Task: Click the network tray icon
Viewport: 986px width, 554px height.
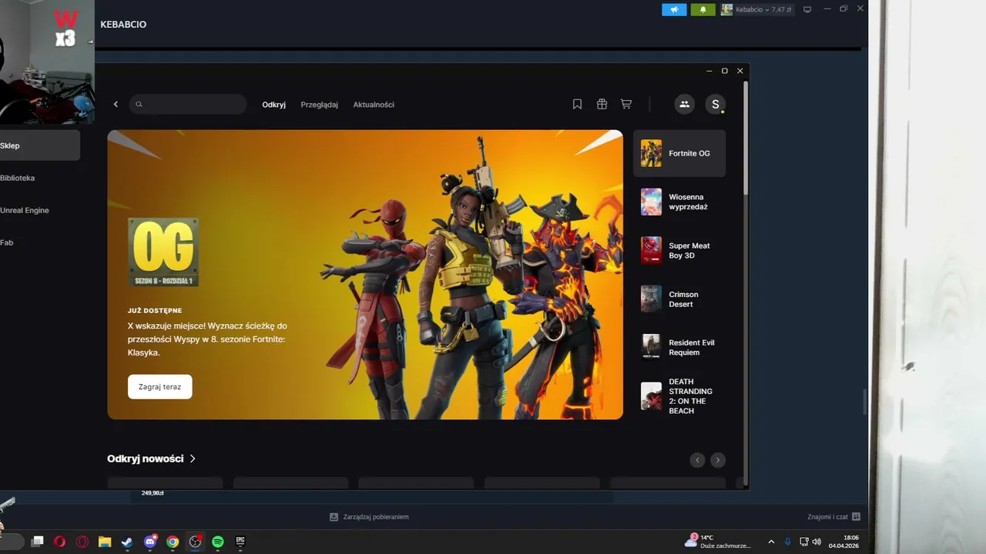Action: pyautogui.click(x=803, y=542)
